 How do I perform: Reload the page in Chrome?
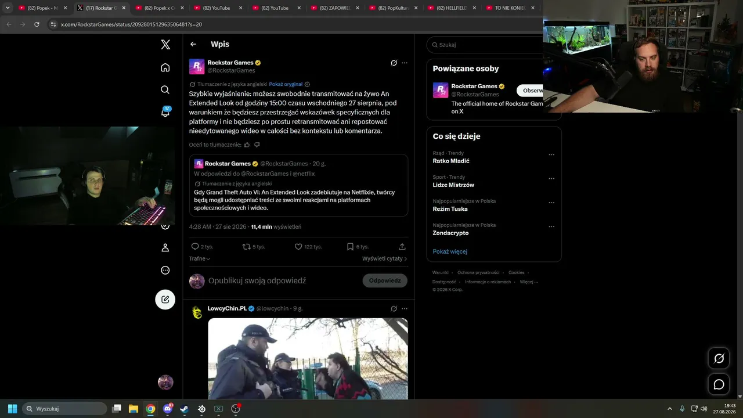[37, 24]
